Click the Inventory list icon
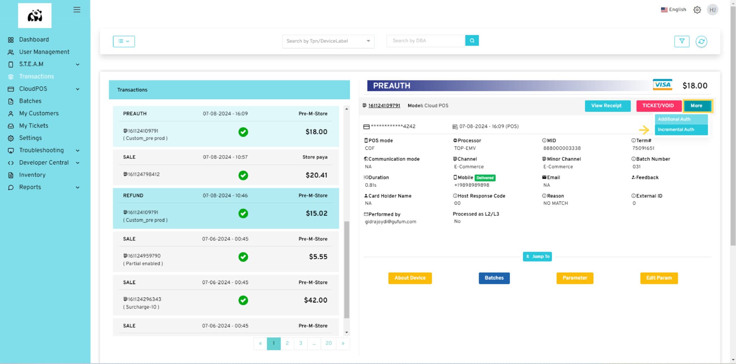736x364 pixels. (x=11, y=175)
